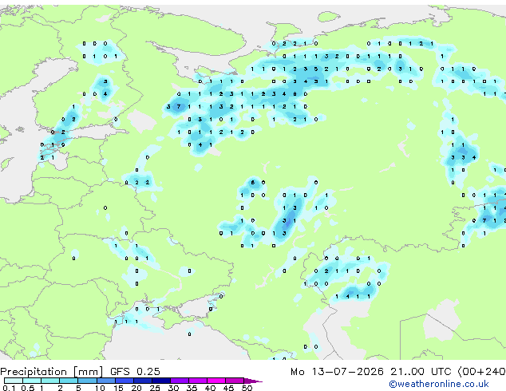Image resolution: width=506 pixels, height=391 pixels.
Task: Click the '21..00 UTC' time text
Action: tap(421, 372)
